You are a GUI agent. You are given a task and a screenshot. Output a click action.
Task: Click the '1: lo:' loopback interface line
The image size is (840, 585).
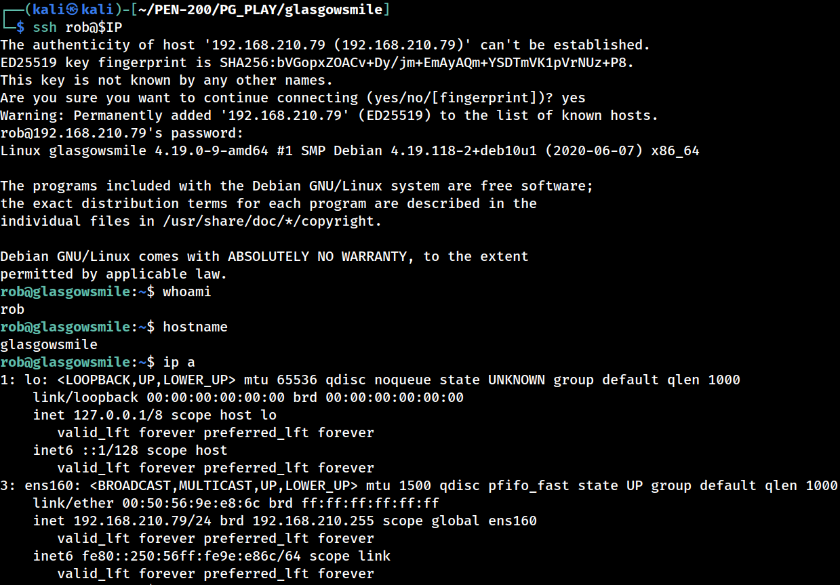[x=370, y=380]
